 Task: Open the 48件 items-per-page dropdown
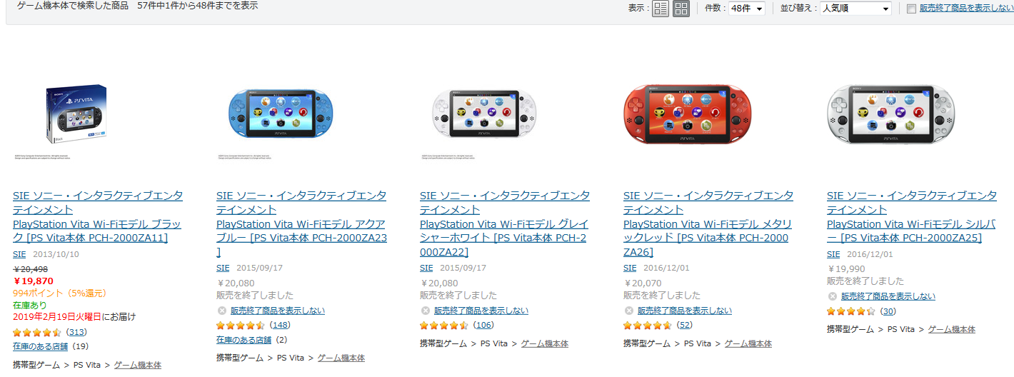pyautogui.click(x=746, y=9)
